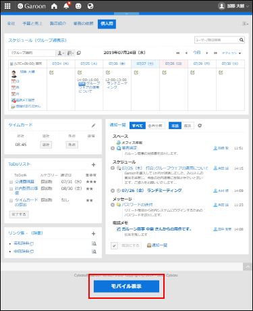The image size is (253, 311).
Task: Click the 外出 button in timecard
Action: (72, 145)
